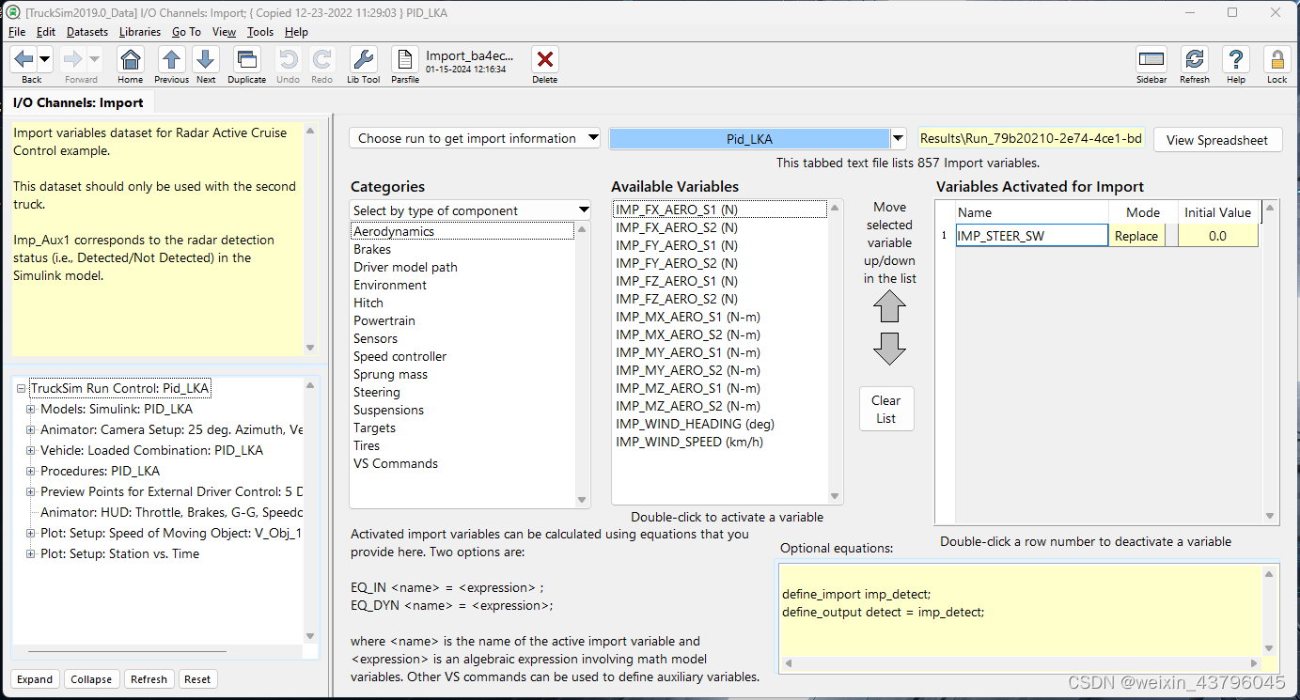
Task: Select the I/O Channels: Import tab
Action: (78, 102)
